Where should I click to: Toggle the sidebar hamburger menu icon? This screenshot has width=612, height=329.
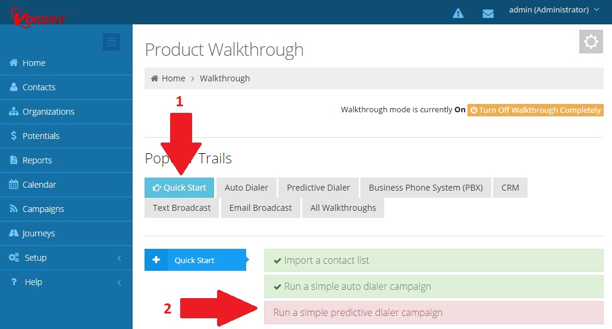pyautogui.click(x=111, y=42)
